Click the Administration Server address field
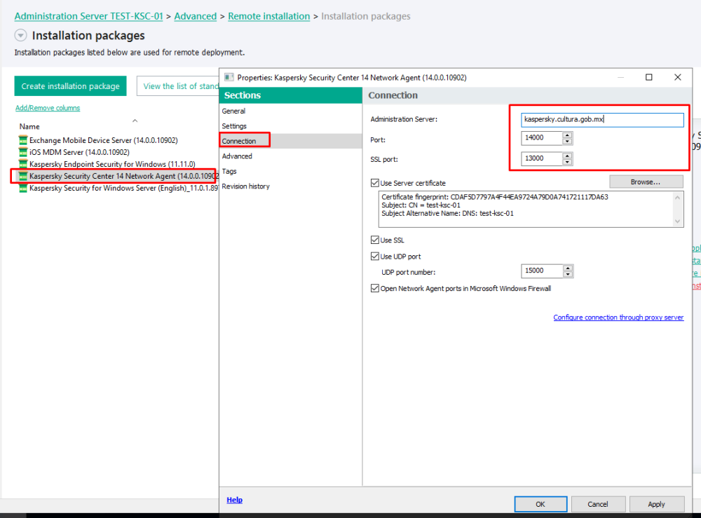The width and height of the screenshot is (701, 518). pyautogui.click(x=602, y=119)
